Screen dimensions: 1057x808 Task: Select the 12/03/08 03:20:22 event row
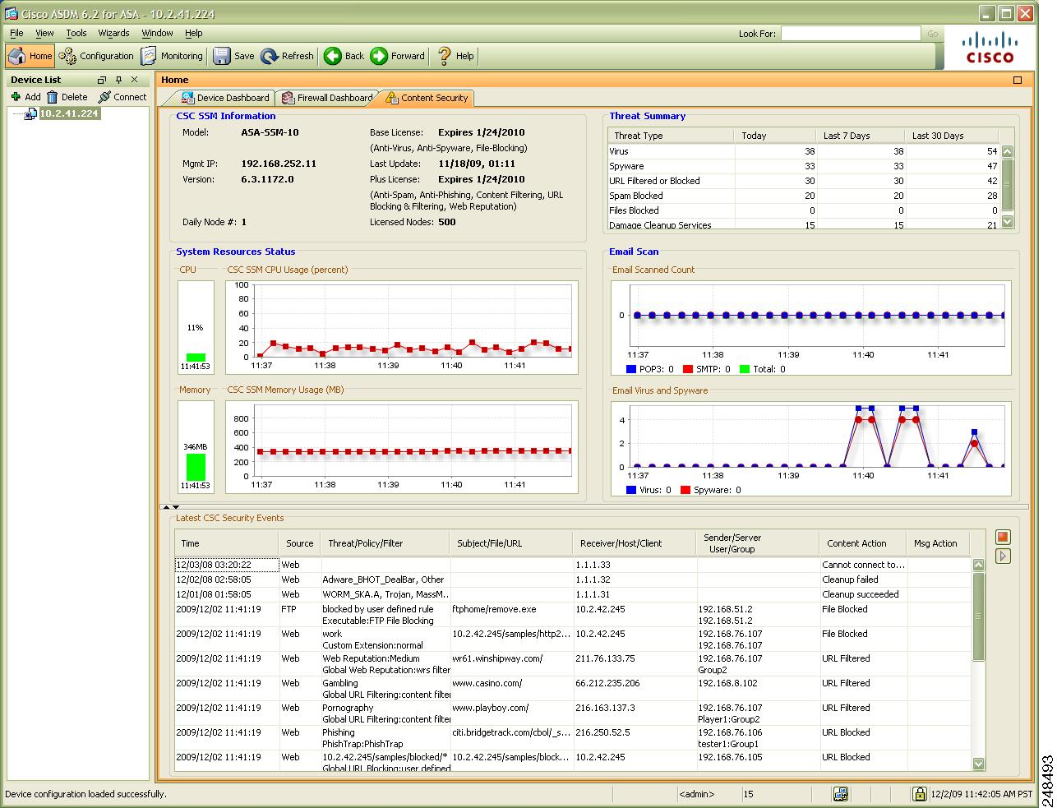tap(573, 565)
